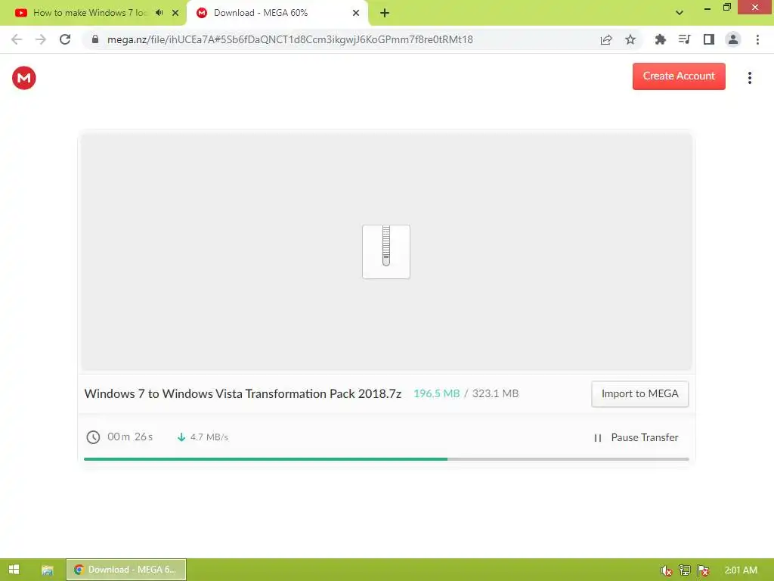This screenshot has height=581, width=774.
Task: Click the remaining time clock icon
Action: (x=93, y=437)
